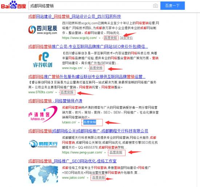
Task: Open the 佳络工作室 result title link
Action: click(x=72, y=161)
